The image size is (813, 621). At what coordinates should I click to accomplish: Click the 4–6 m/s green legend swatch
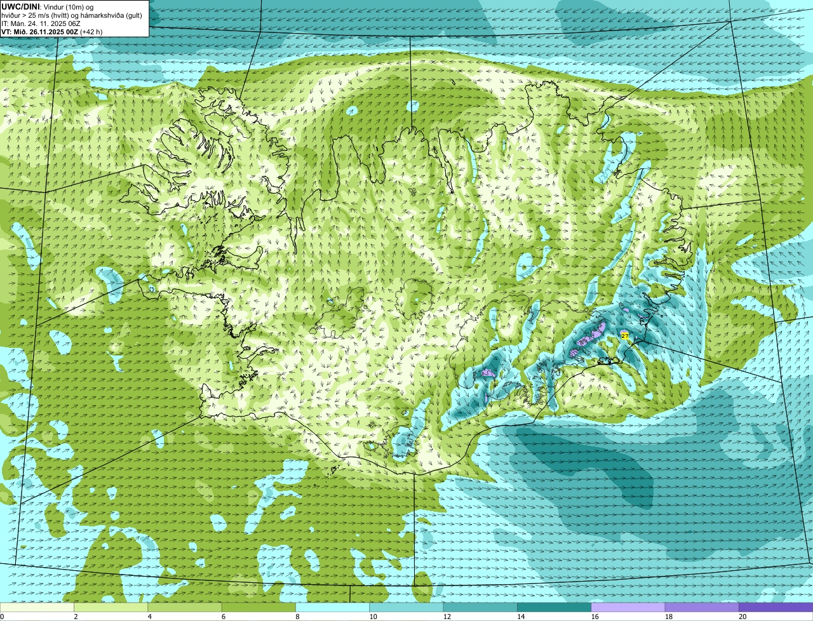[x=185, y=607]
